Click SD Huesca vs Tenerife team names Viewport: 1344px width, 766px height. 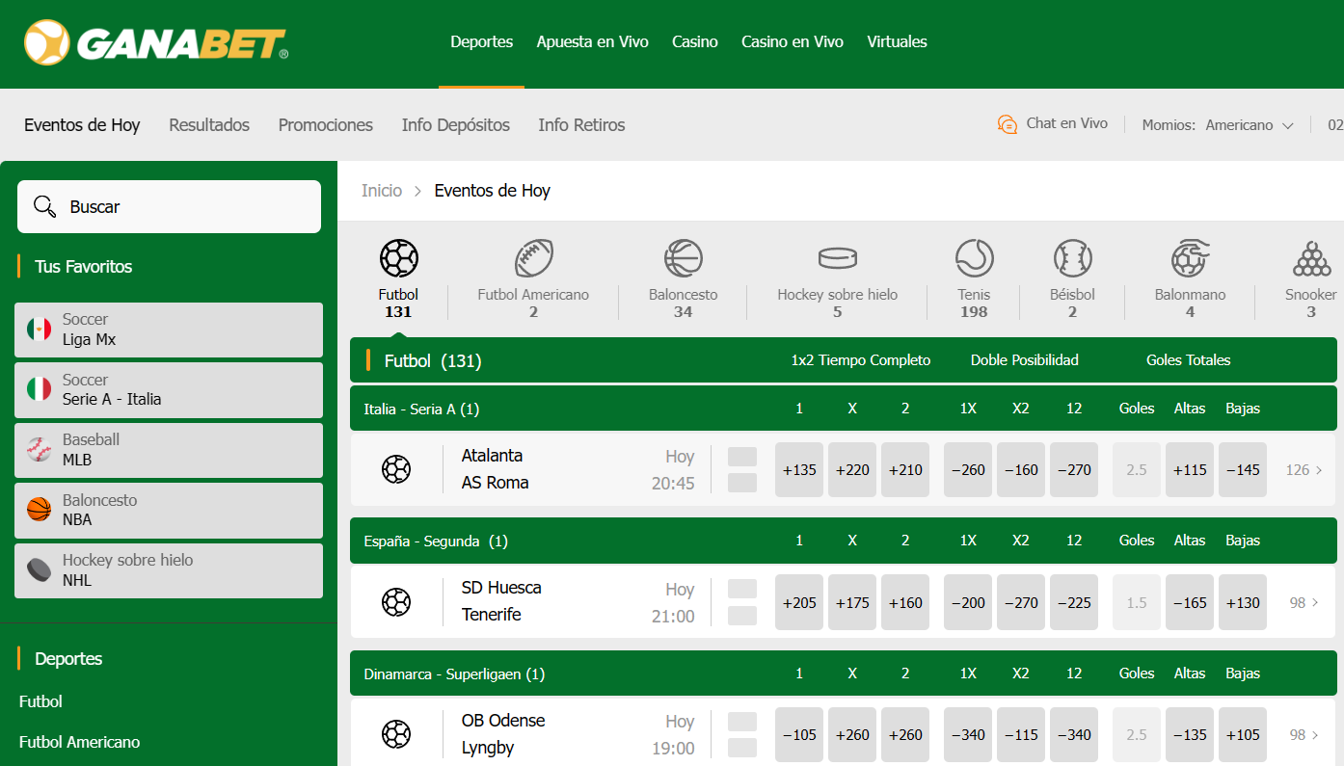(x=501, y=601)
